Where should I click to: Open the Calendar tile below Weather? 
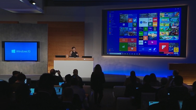coord(124,25)
